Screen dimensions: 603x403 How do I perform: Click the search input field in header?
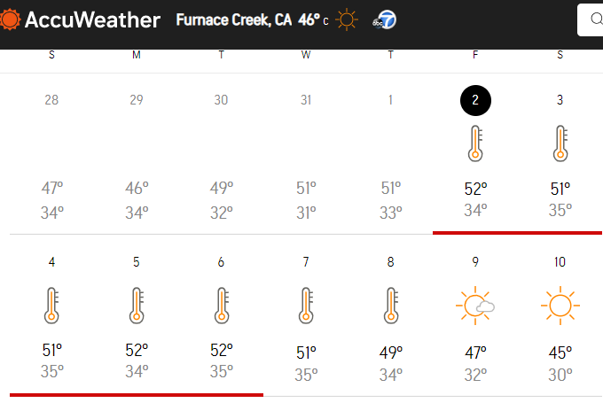point(591,20)
